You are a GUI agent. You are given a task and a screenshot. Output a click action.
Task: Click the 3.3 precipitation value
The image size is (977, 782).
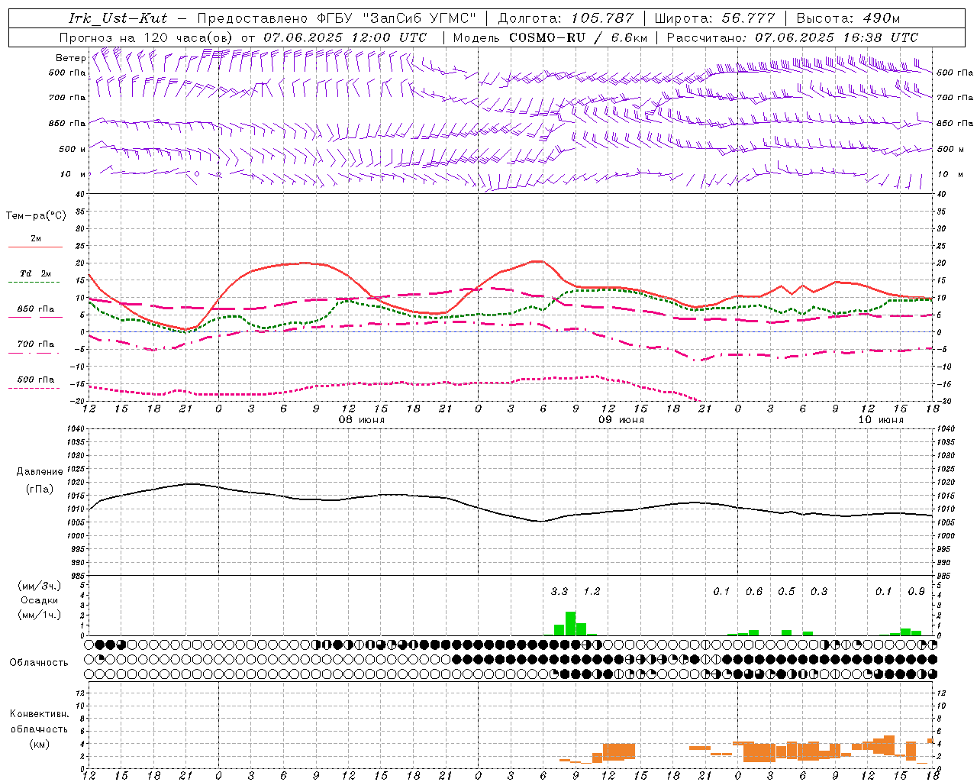coord(559,591)
